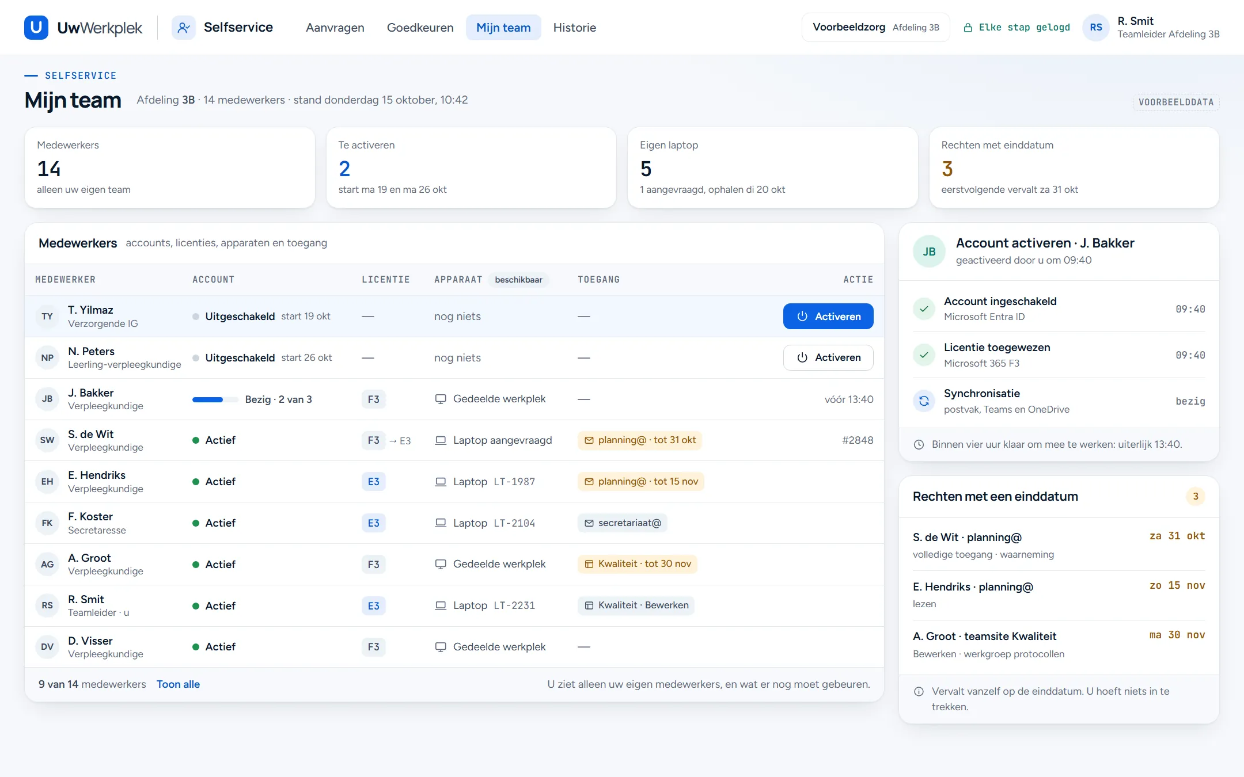
Task: Click the laptop icon next to LT-1987
Action: pos(441,482)
